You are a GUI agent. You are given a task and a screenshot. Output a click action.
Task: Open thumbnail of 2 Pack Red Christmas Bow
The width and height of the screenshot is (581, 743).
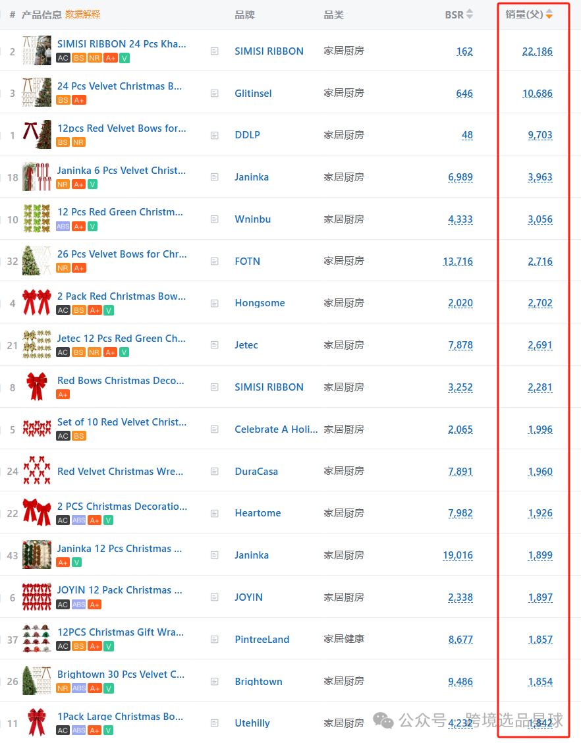pos(37,302)
